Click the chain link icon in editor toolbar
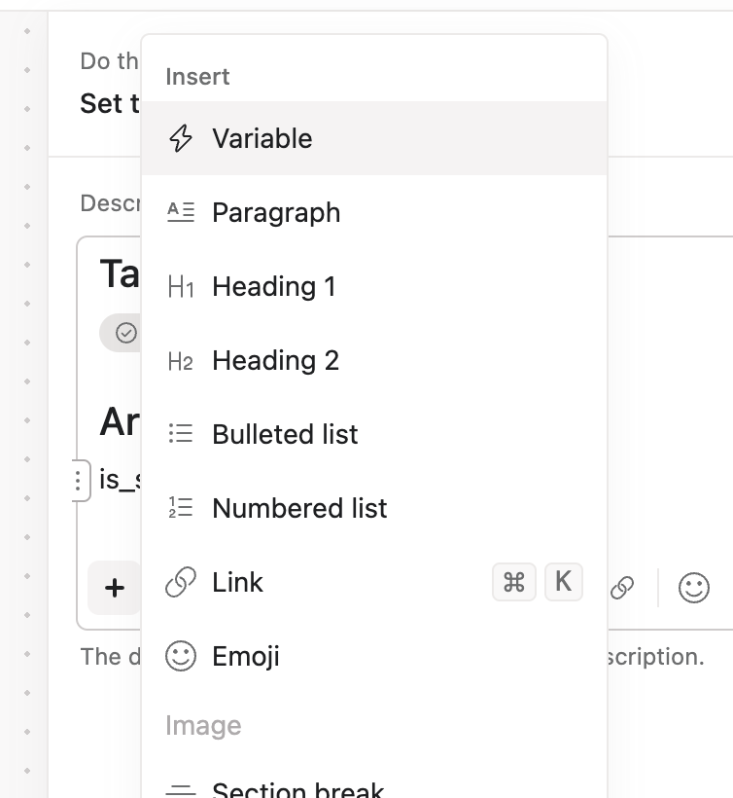The image size is (733, 798). (622, 588)
